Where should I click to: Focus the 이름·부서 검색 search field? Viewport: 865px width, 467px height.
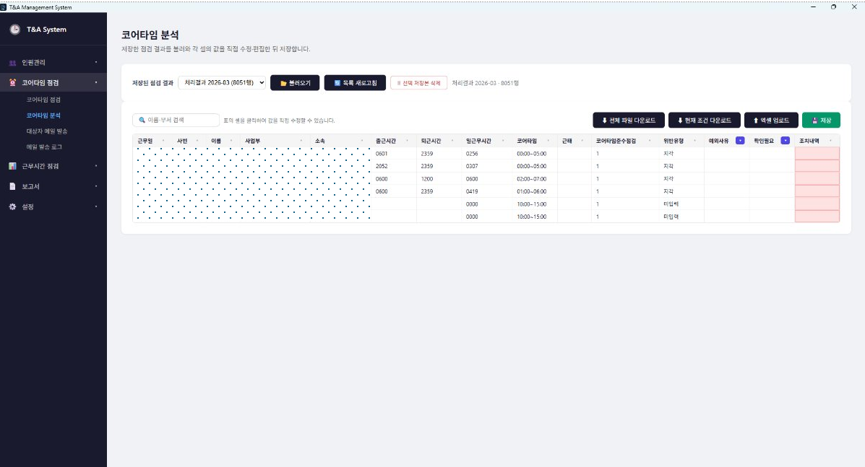point(176,120)
